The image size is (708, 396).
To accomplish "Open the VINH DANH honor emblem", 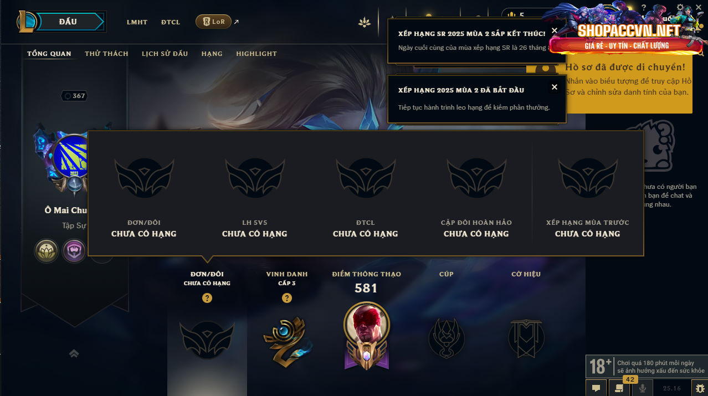I will (287, 337).
